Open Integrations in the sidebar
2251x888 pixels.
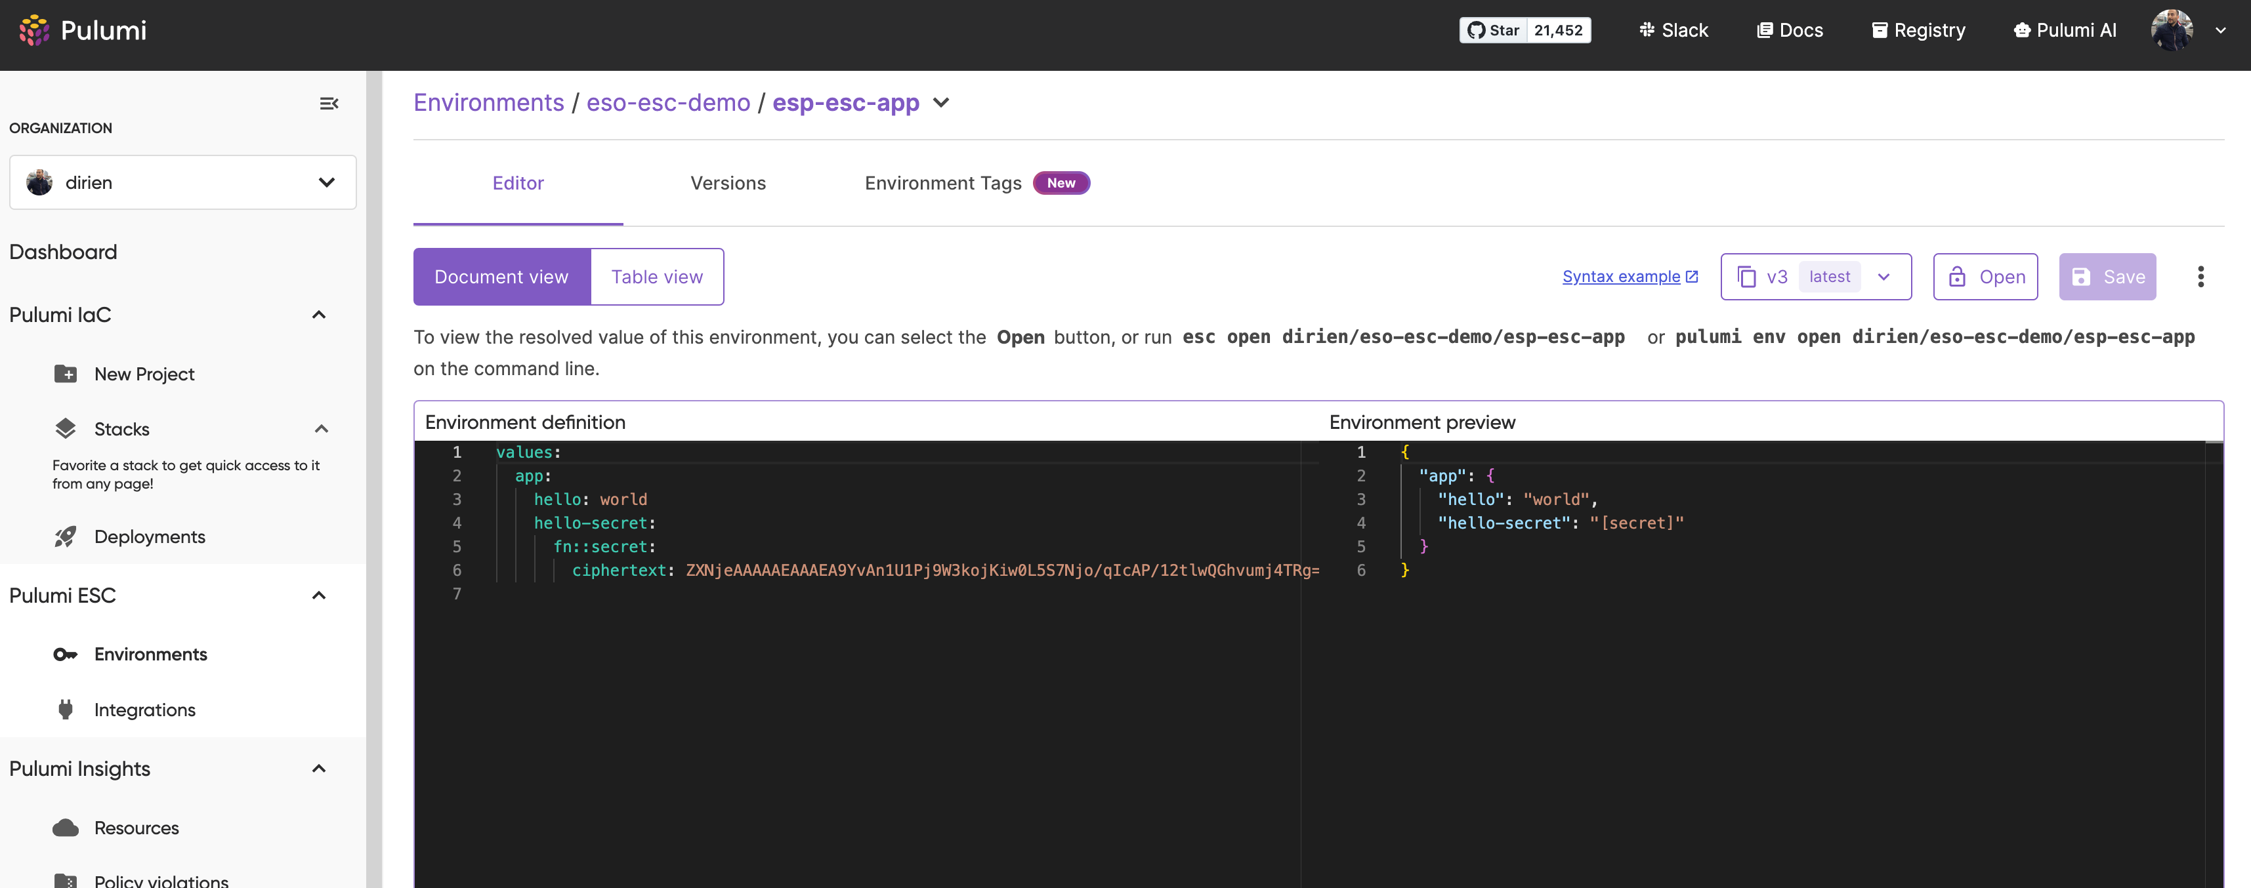click(144, 710)
